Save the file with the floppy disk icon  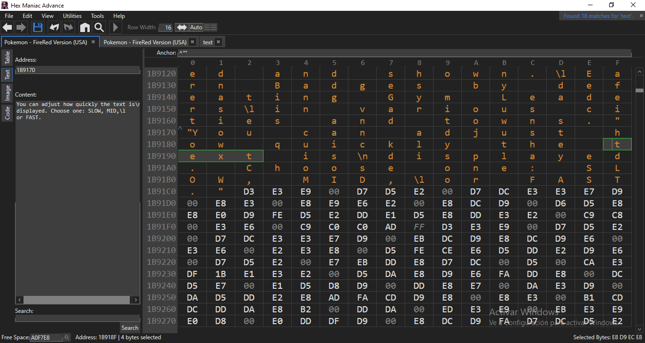pyautogui.click(x=38, y=27)
